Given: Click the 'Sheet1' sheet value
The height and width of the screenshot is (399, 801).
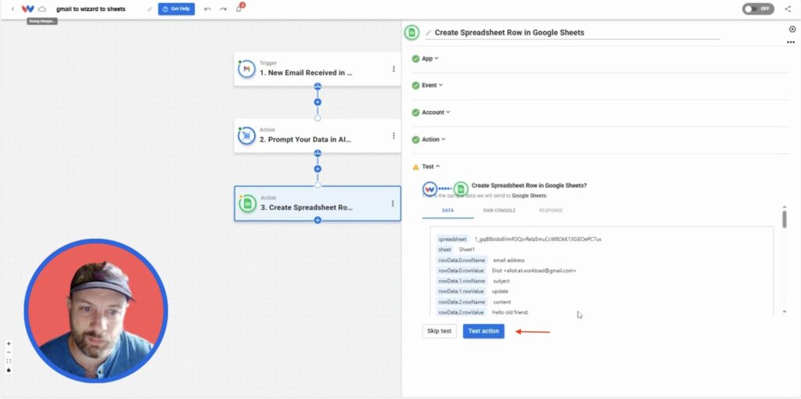Looking at the screenshot, I should tap(467, 250).
